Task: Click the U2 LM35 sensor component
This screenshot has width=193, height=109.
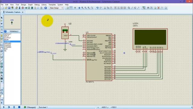Action: 65,33
